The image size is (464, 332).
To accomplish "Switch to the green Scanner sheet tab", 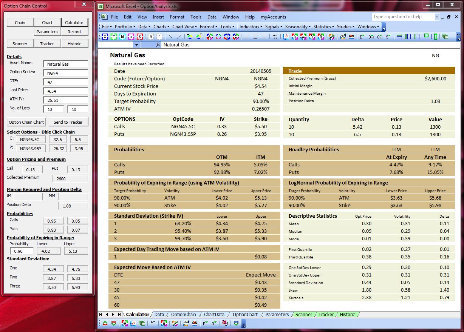I will click(304, 314).
